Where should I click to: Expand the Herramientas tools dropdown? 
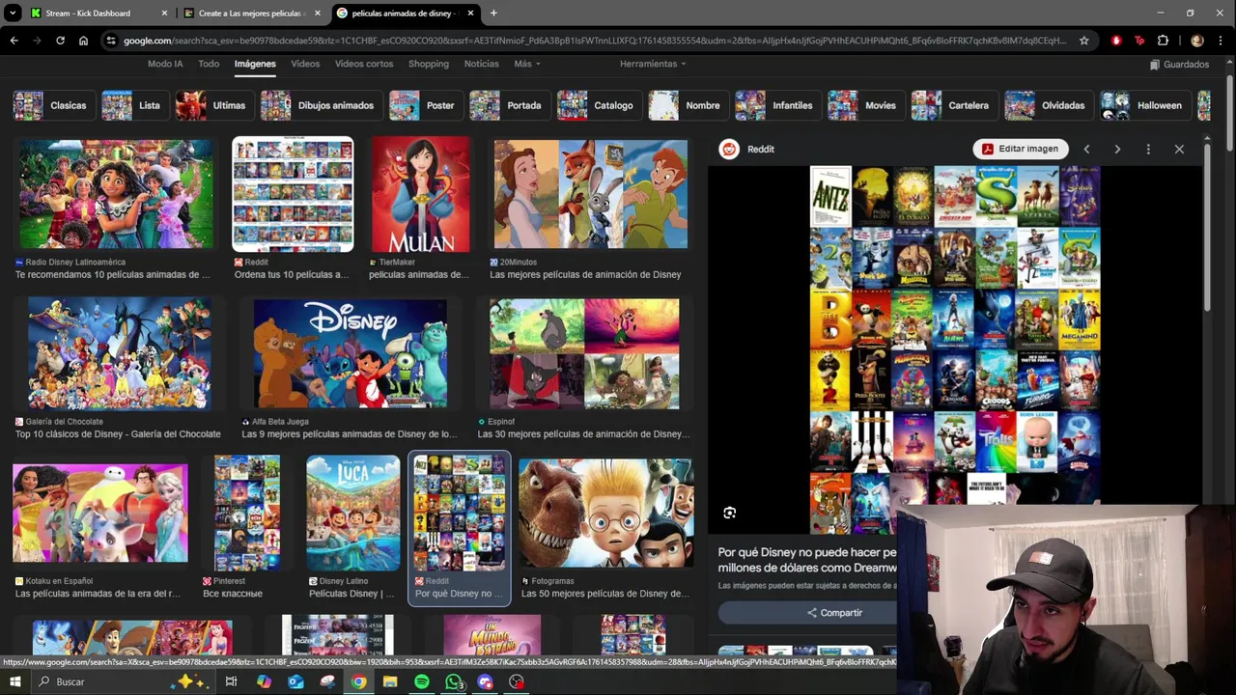(653, 64)
